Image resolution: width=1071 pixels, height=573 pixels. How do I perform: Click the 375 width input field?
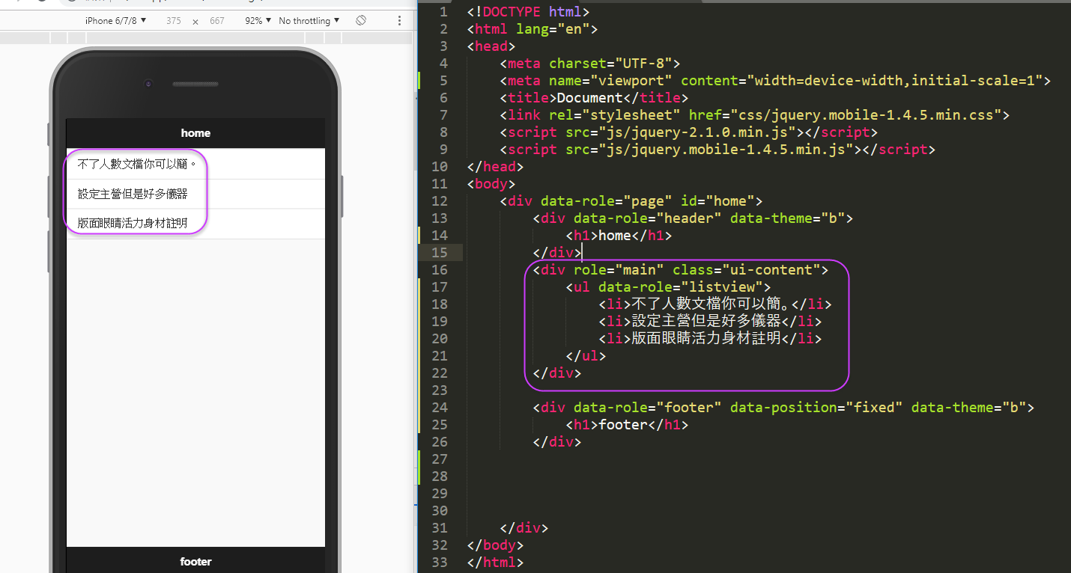pos(174,21)
